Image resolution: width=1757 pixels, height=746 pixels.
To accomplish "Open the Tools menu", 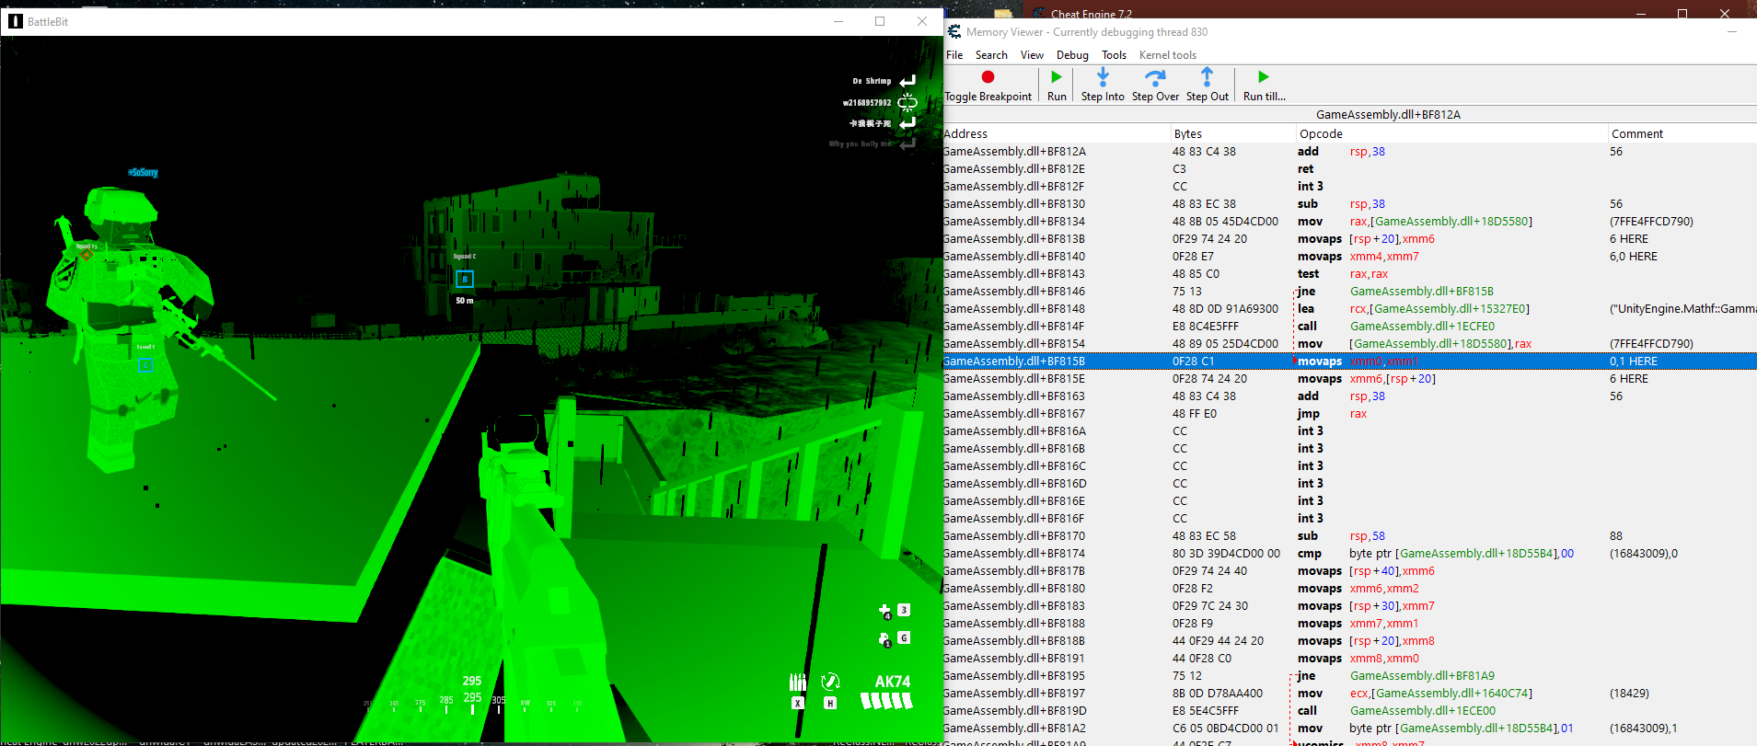I will pos(1114,55).
